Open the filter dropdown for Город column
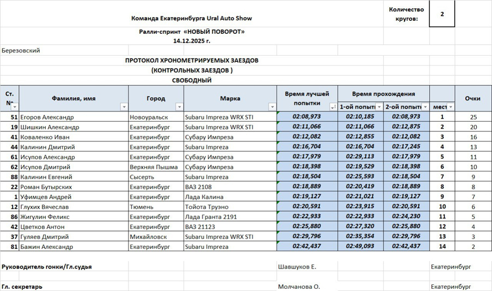The width and height of the screenshot is (492, 291). [179, 107]
